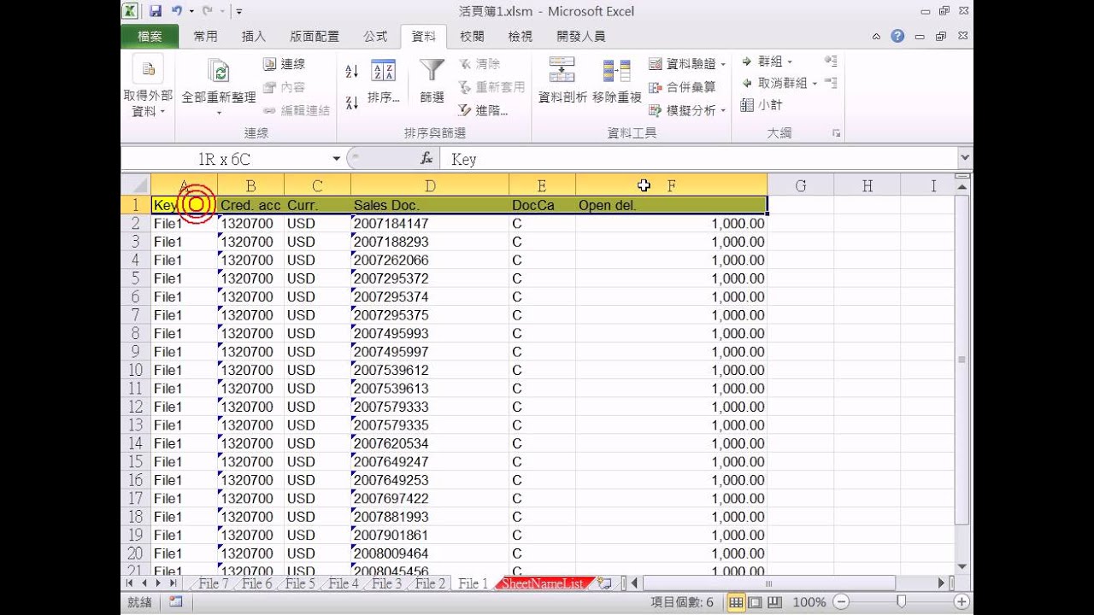Select sheet tab File 7
The image size is (1094, 615).
214,583
